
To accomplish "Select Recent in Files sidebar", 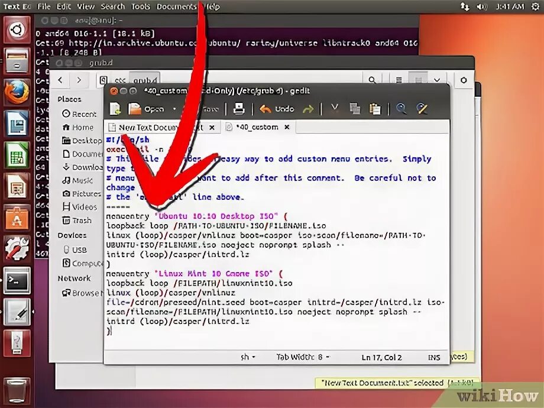I will click(x=79, y=114).
